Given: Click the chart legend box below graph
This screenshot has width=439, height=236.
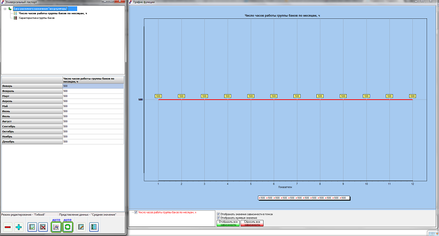Looking at the screenshot, I should [x=304, y=198].
